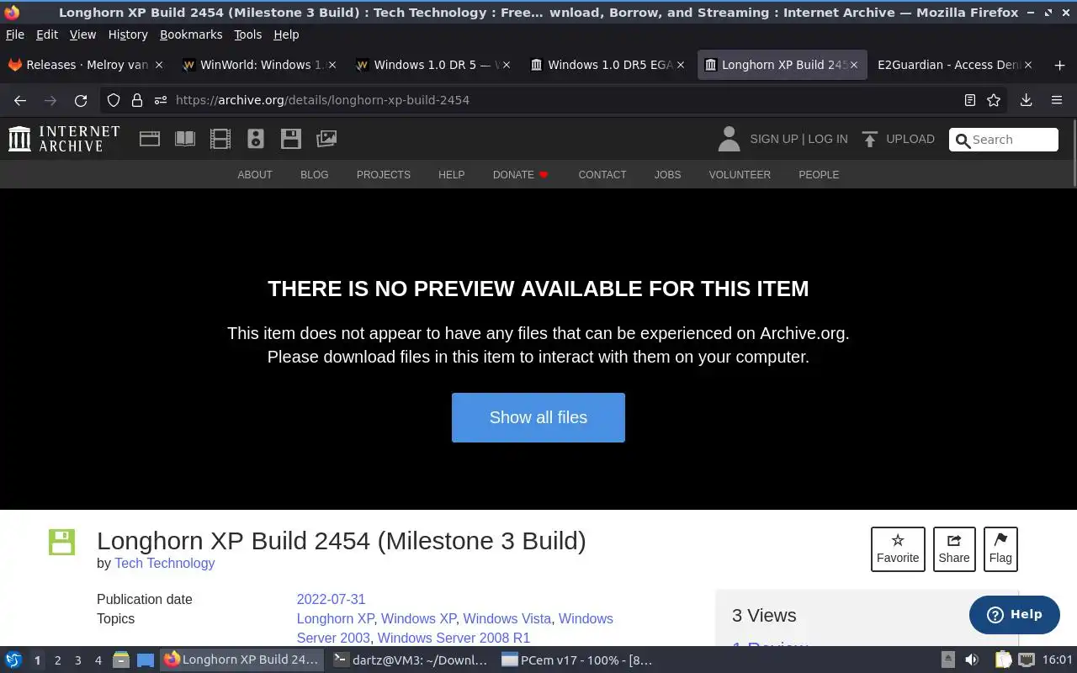Open the BLOG navigation link
1077x673 pixels.
pyautogui.click(x=315, y=175)
